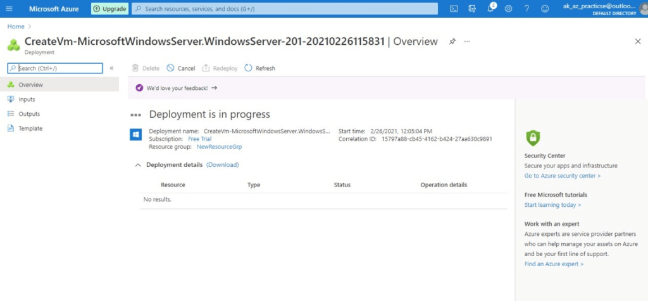Viewport: 648px width, 301px height.
Task: Open the feedback smiley icon
Action: click(545, 9)
